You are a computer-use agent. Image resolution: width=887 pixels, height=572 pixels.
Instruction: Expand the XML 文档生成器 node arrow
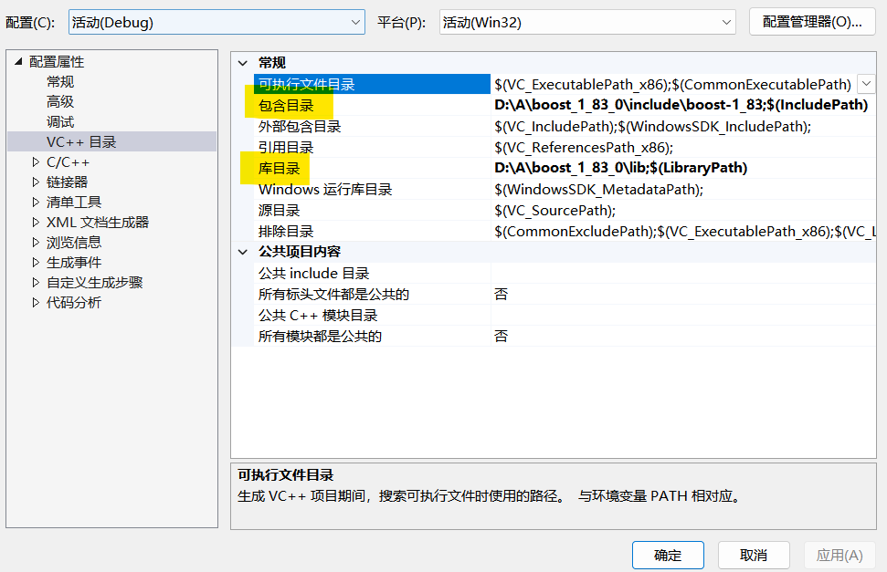click(36, 222)
